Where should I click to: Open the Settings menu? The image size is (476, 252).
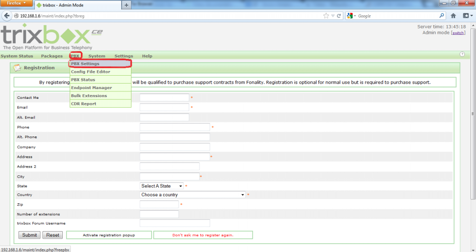pos(124,56)
